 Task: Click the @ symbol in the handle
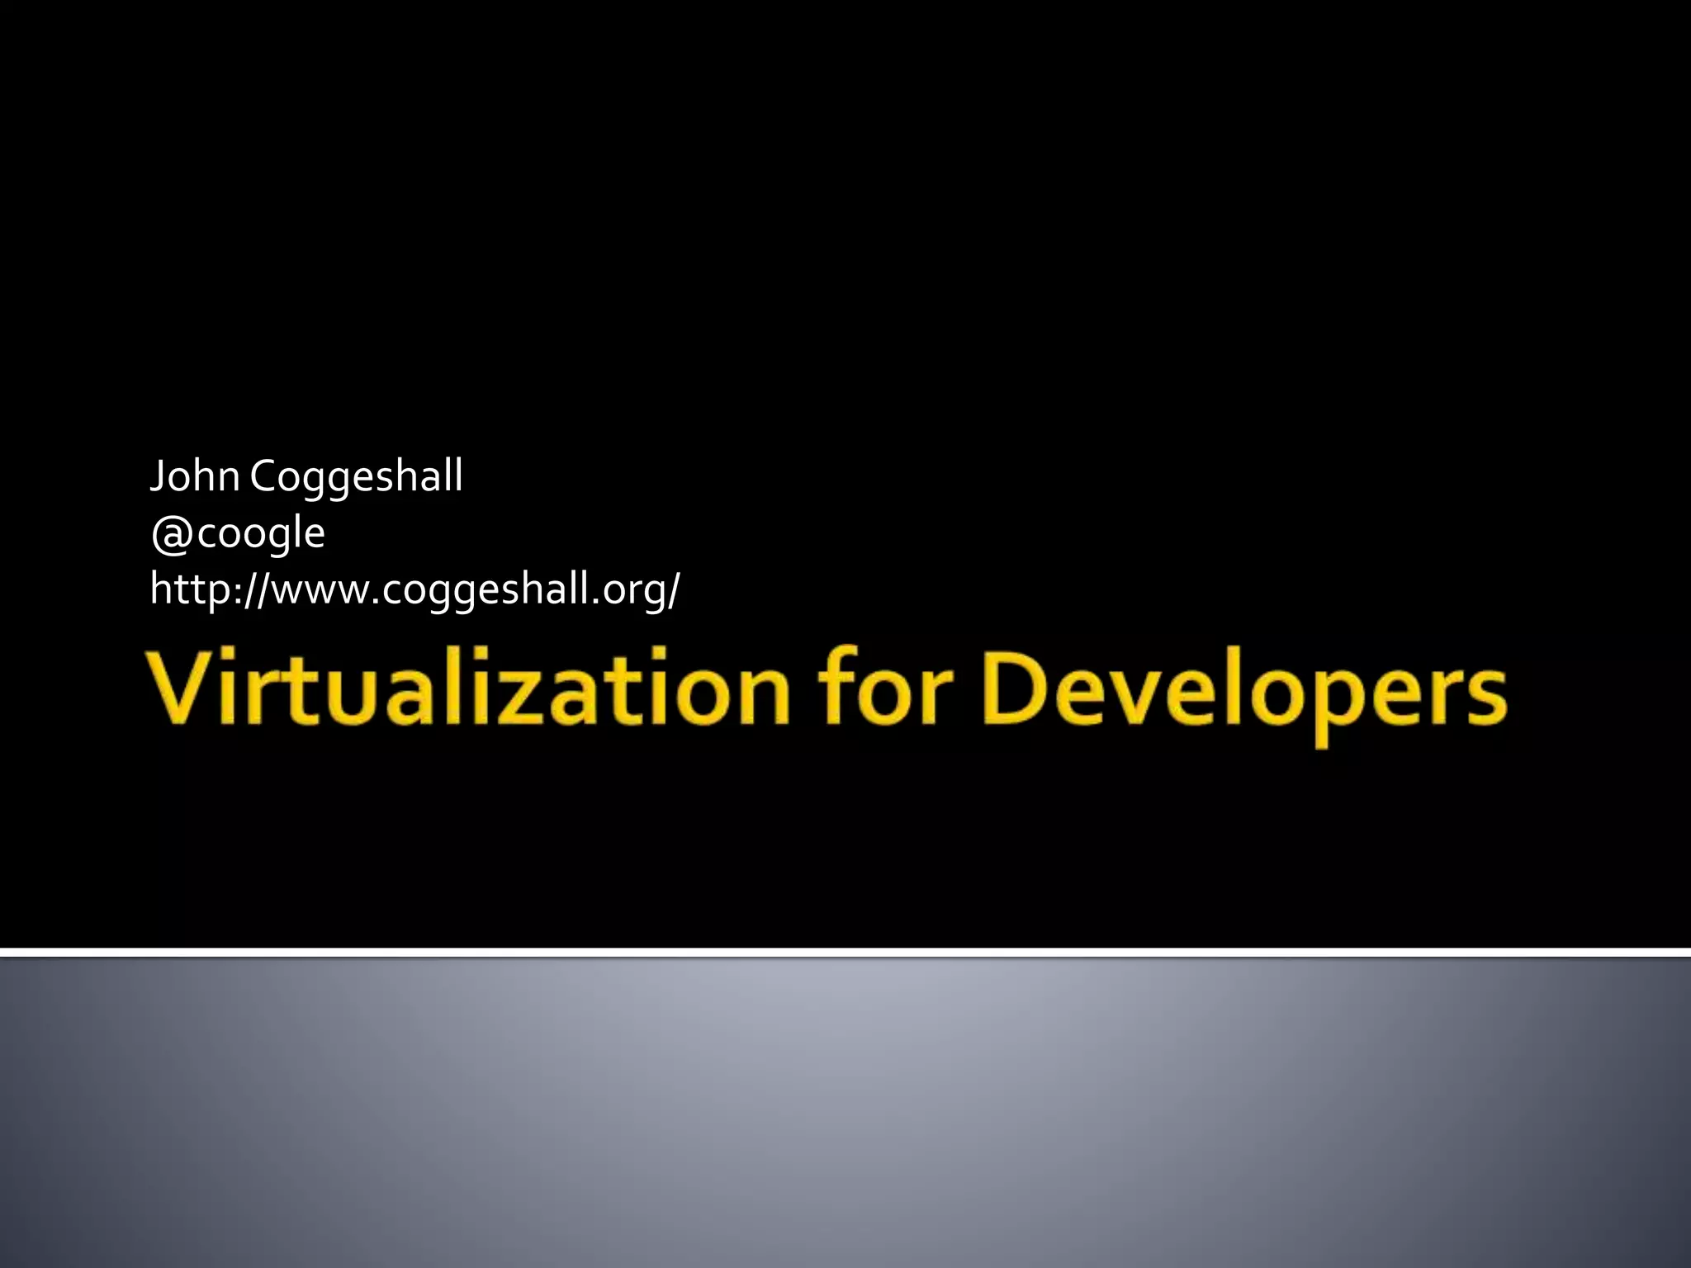point(172,534)
